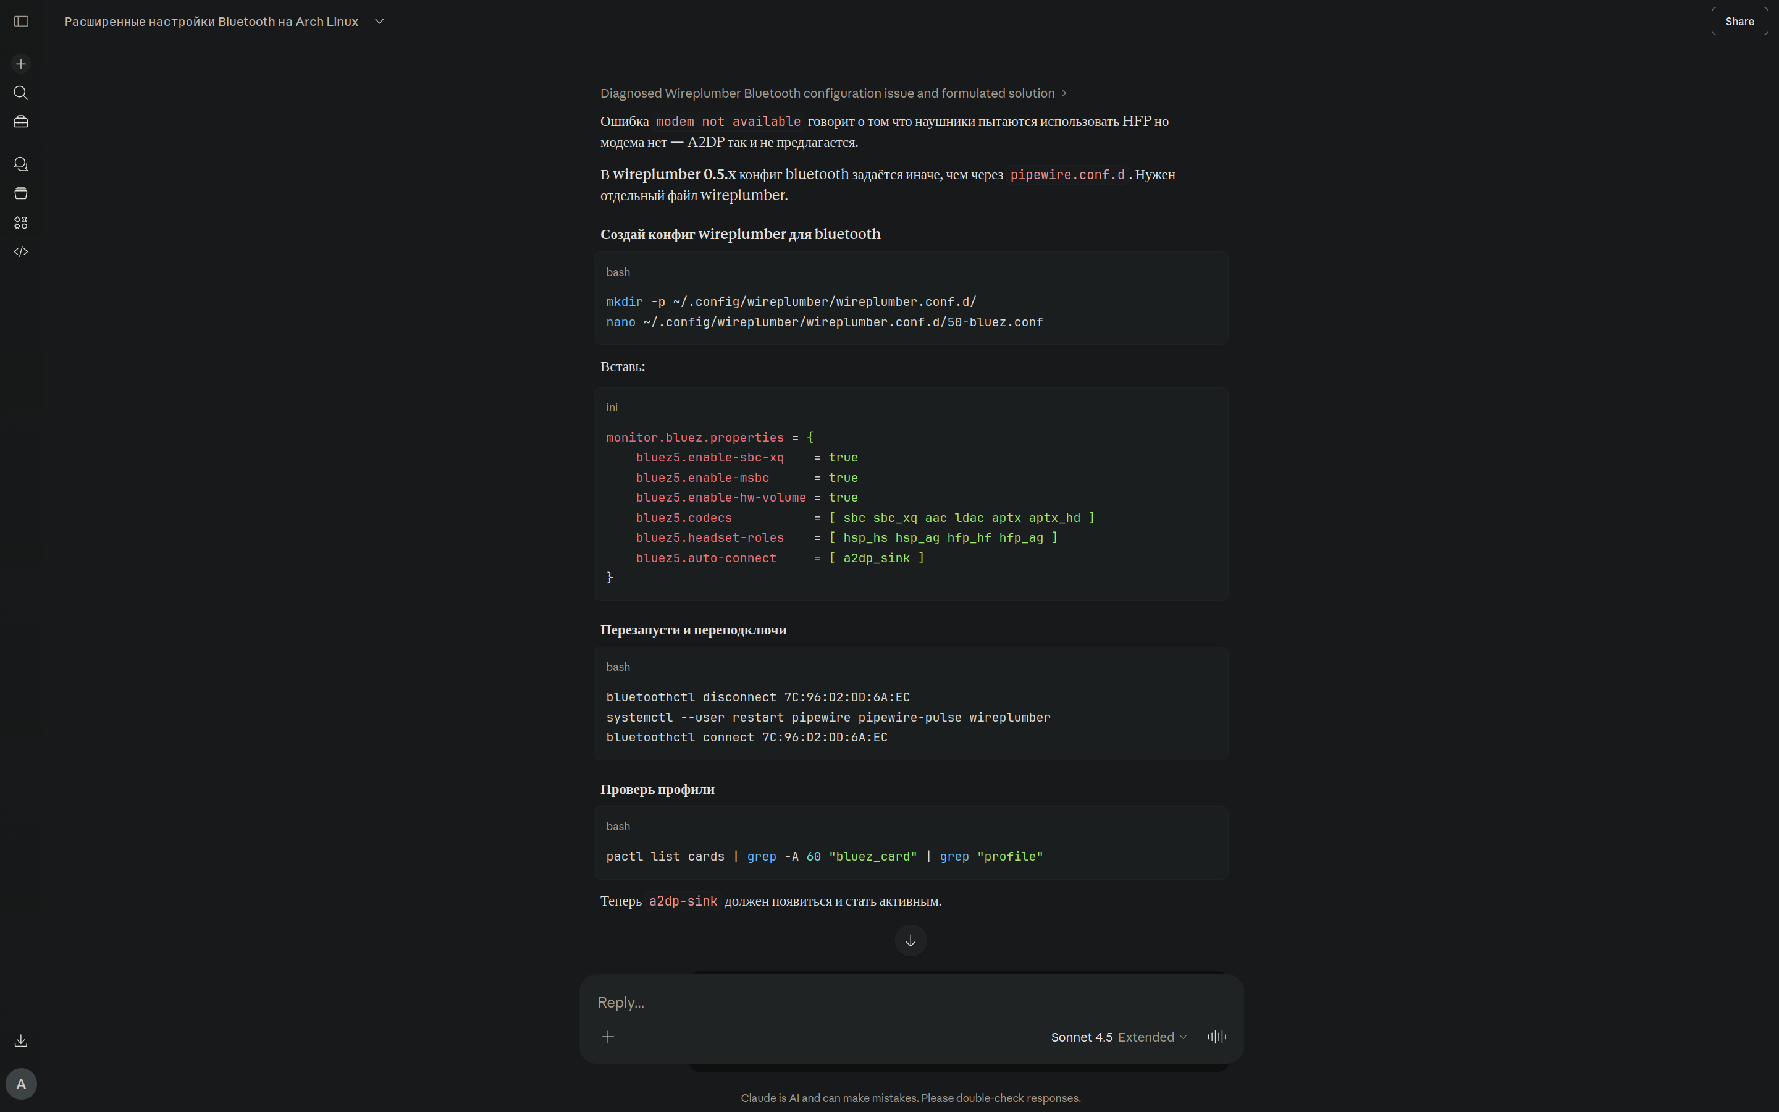Click the Share button
The width and height of the screenshot is (1779, 1112).
point(1739,22)
